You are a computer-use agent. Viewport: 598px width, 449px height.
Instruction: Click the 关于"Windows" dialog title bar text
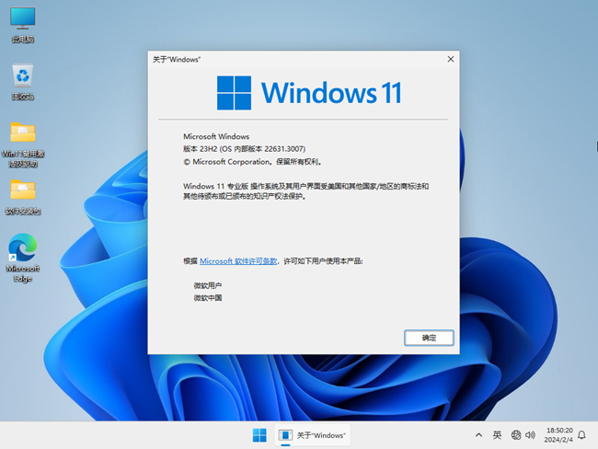177,60
